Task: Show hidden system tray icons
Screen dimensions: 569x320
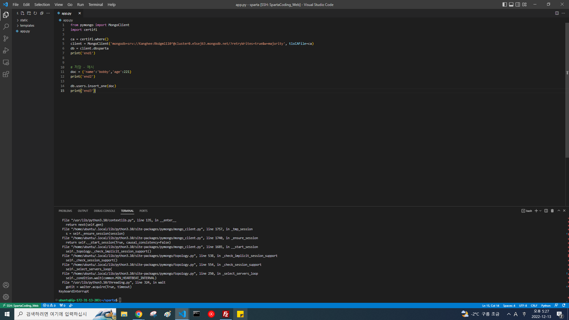Action: click(509, 314)
